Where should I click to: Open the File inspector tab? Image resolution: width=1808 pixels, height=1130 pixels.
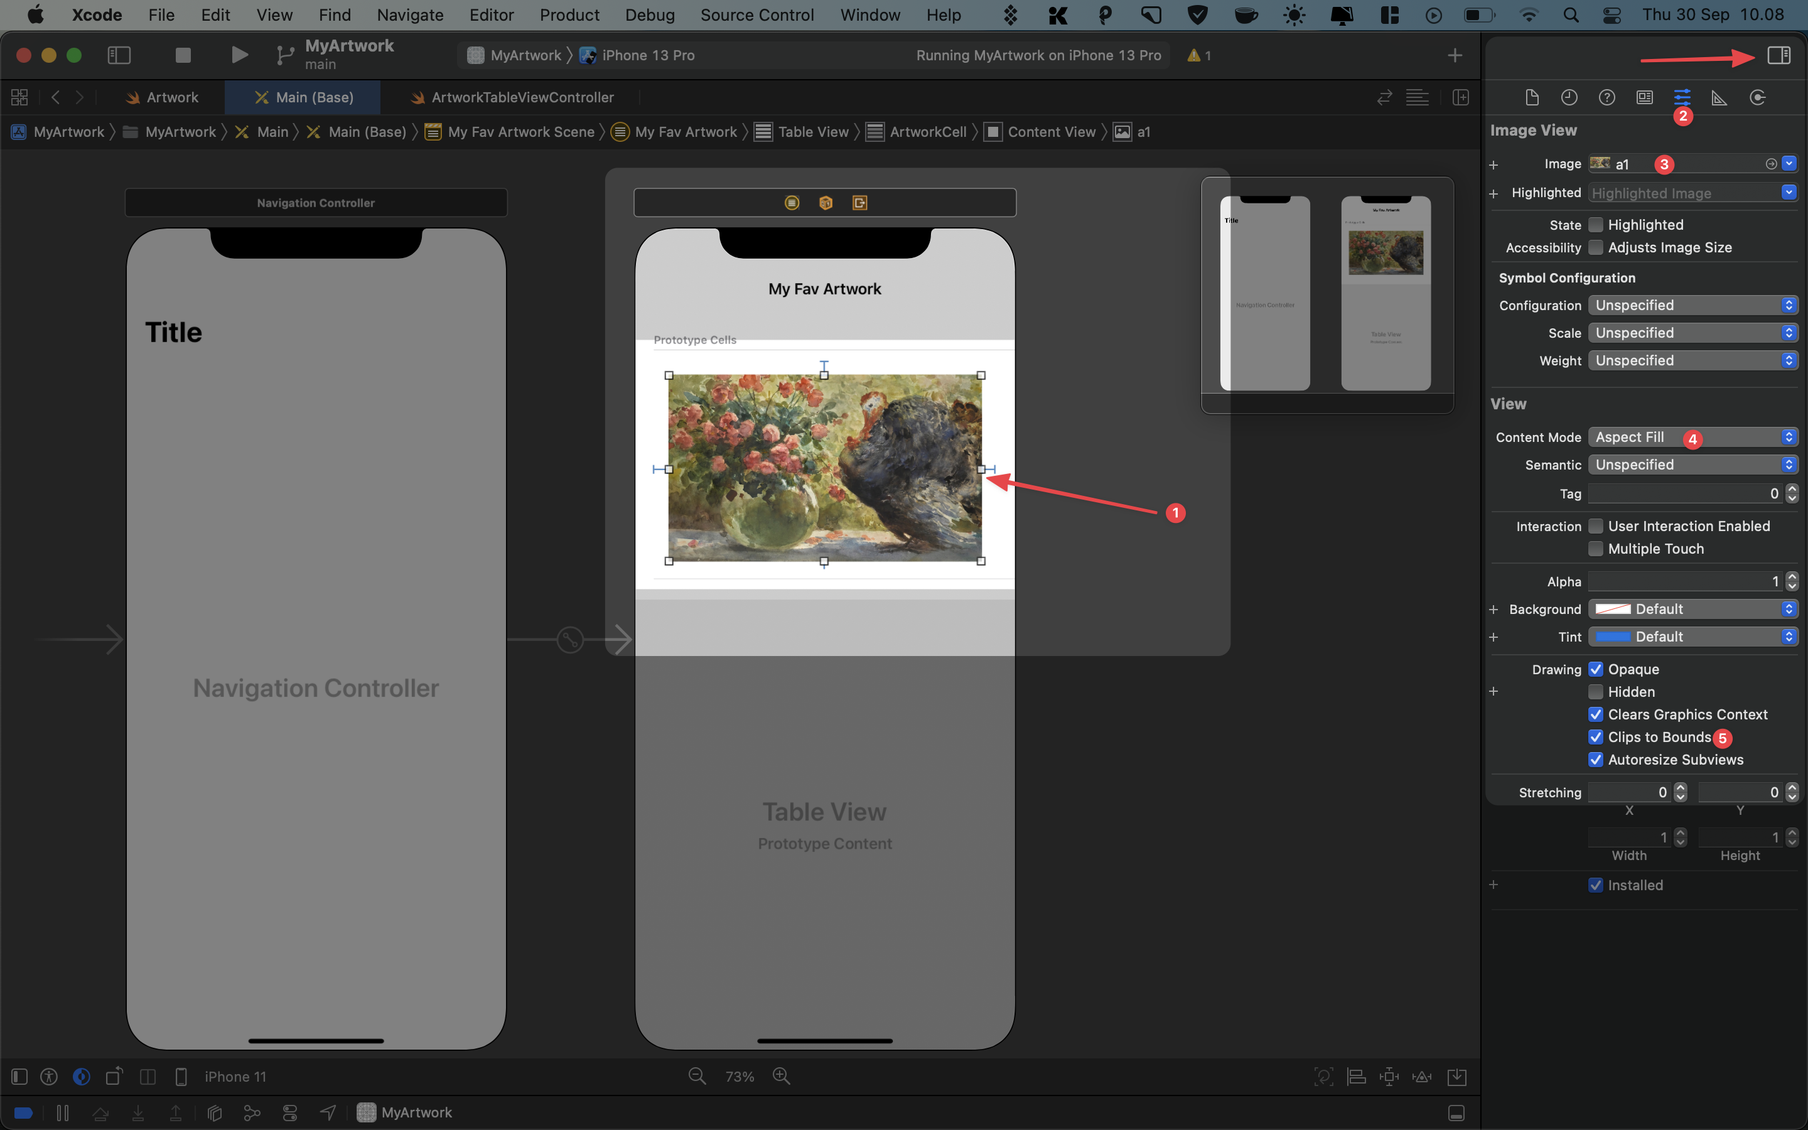1532,97
